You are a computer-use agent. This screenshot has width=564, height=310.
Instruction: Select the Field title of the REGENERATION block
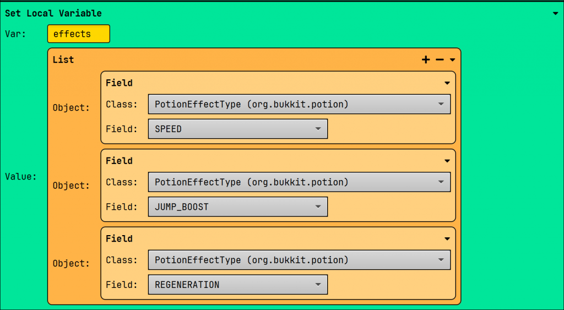119,238
